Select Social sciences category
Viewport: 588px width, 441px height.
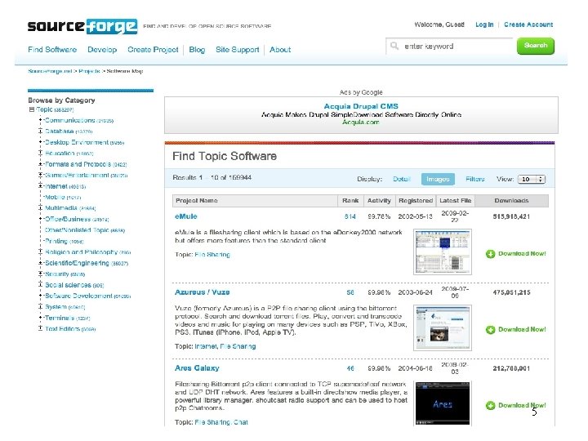pos(68,285)
